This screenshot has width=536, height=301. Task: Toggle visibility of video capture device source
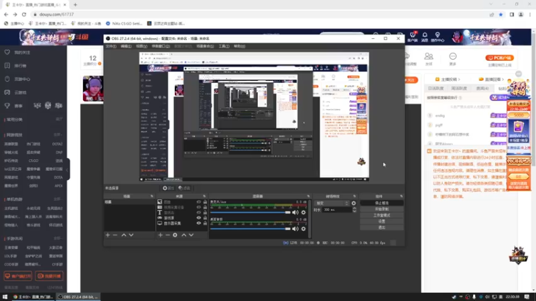[x=198, y=207]
